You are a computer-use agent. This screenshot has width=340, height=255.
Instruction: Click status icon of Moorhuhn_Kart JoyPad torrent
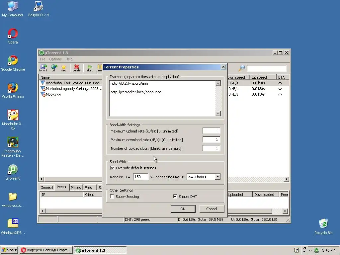[x=43, y=83]
